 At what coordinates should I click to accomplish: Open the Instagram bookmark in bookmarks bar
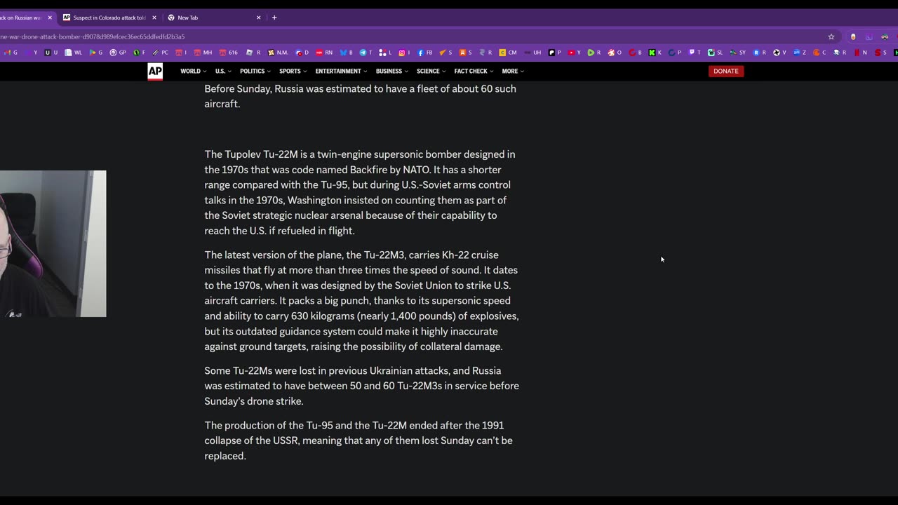pos(404,53)
